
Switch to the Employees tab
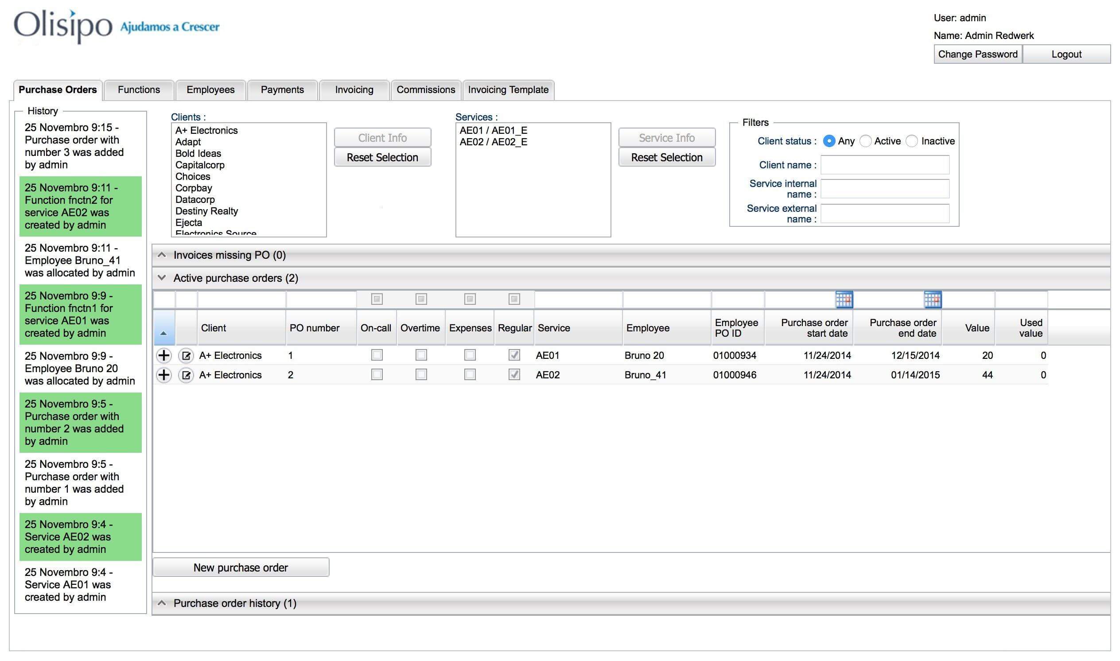(210, 90)
